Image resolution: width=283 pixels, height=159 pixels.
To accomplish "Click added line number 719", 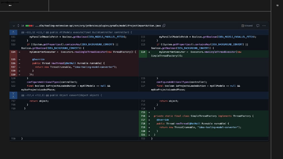I will pos(143,127).
